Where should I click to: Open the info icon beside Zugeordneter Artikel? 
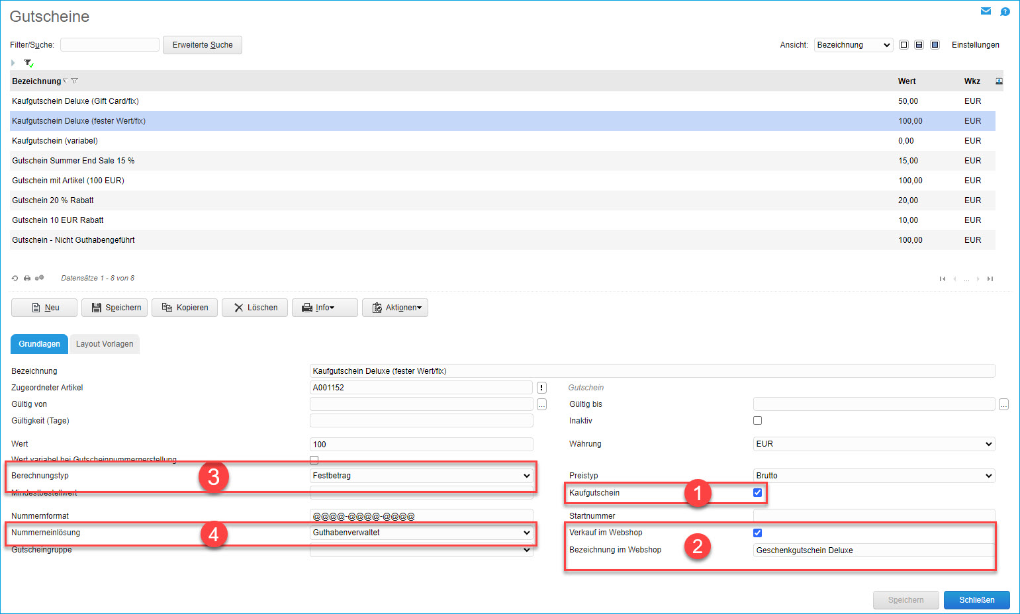click(x=541, y=388)
